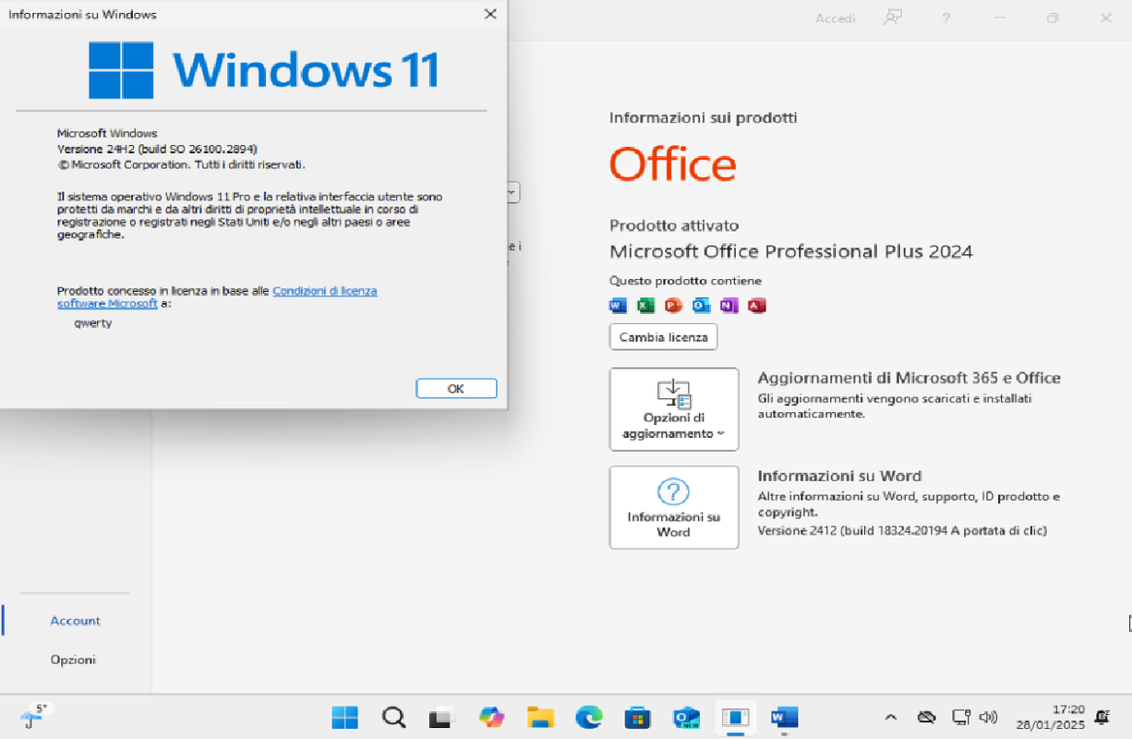Select Opzioni in Word sidebar

73,660
